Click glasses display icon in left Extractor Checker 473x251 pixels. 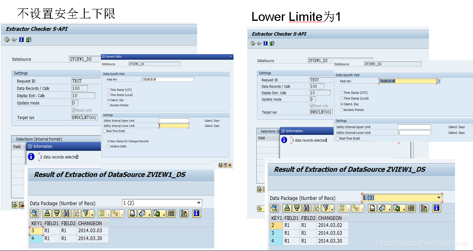coord(14,40)
